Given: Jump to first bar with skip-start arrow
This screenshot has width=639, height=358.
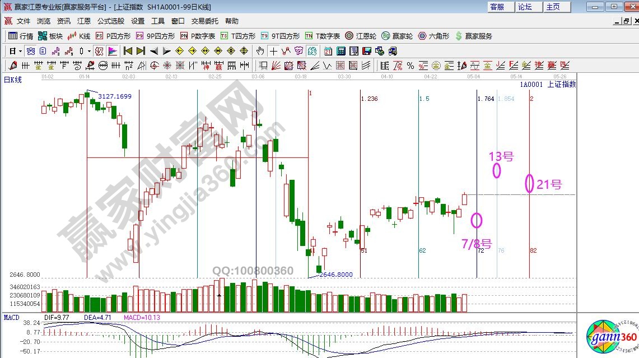Looking at the screenshot, I should [x=128, y=51].
